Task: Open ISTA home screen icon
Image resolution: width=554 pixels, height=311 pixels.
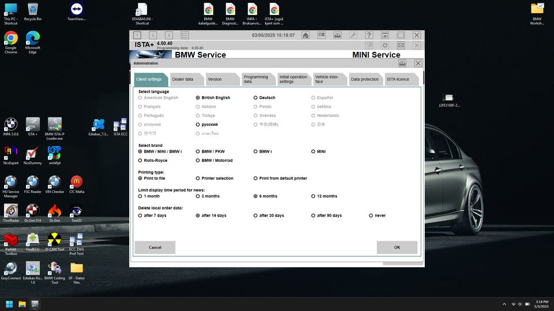Action: pyautogui.click(x=306, y=35)
